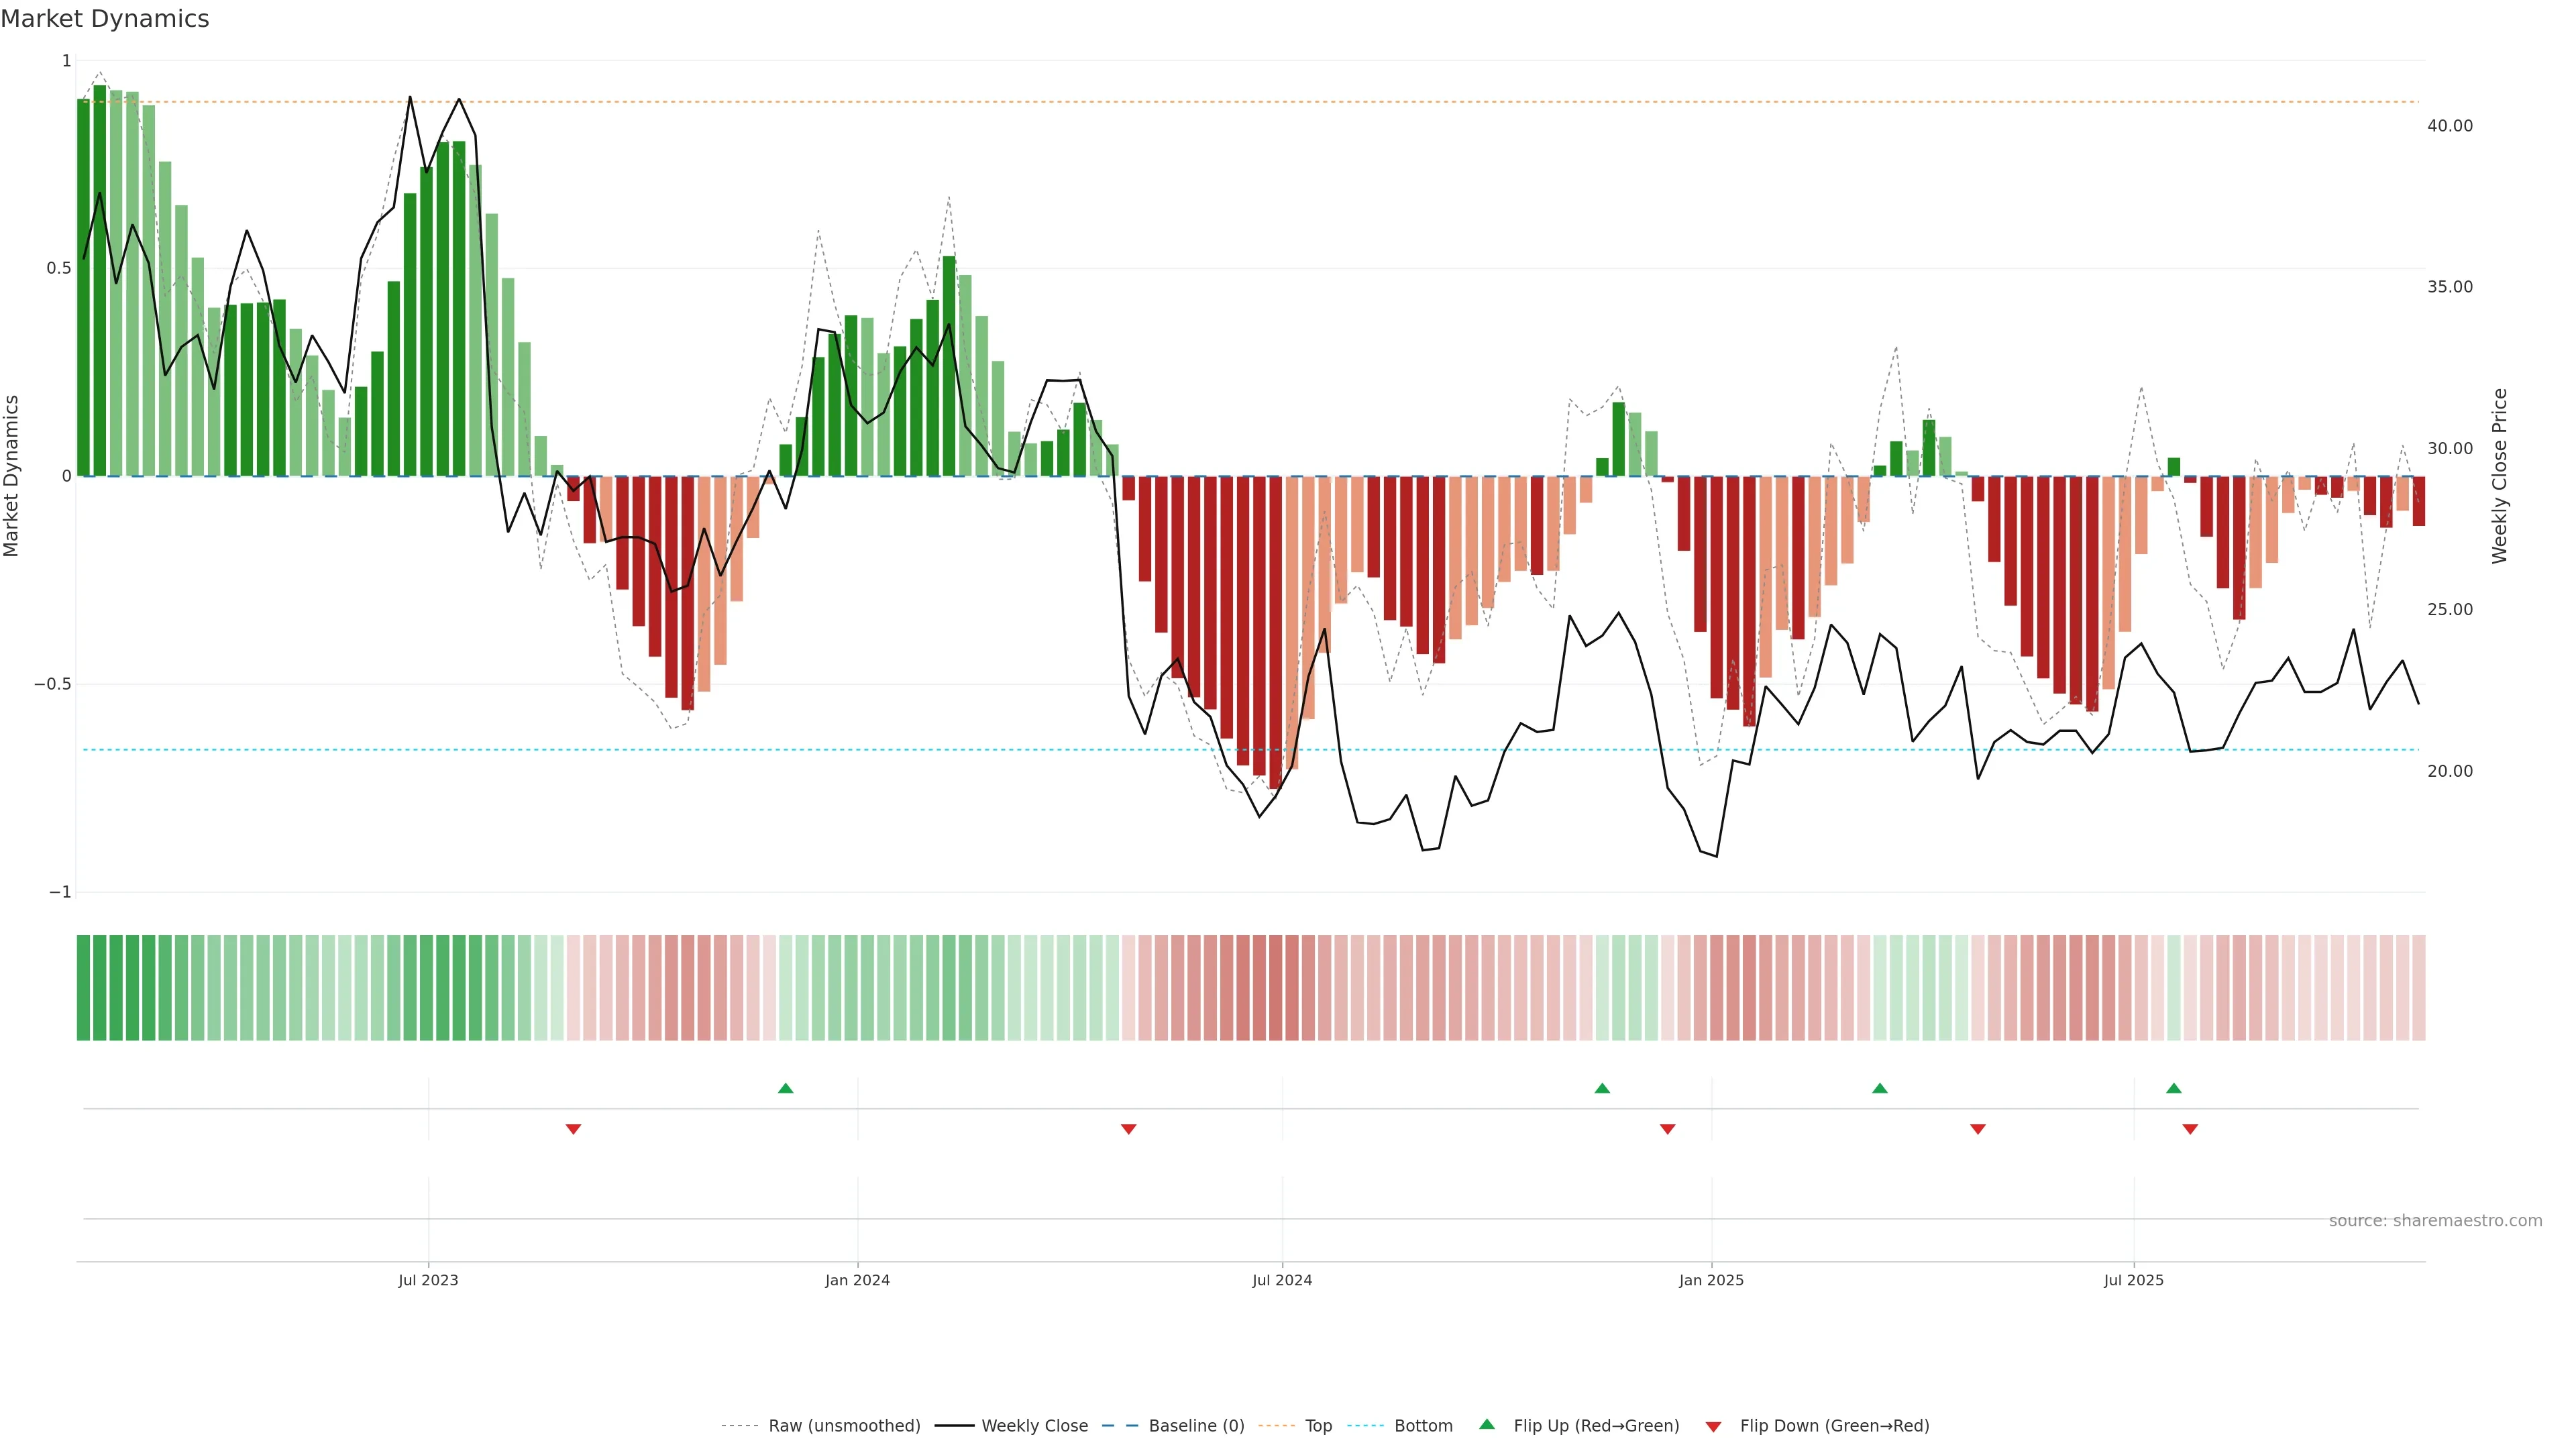Click the Jan 2024 axis label

[857, 1280]
